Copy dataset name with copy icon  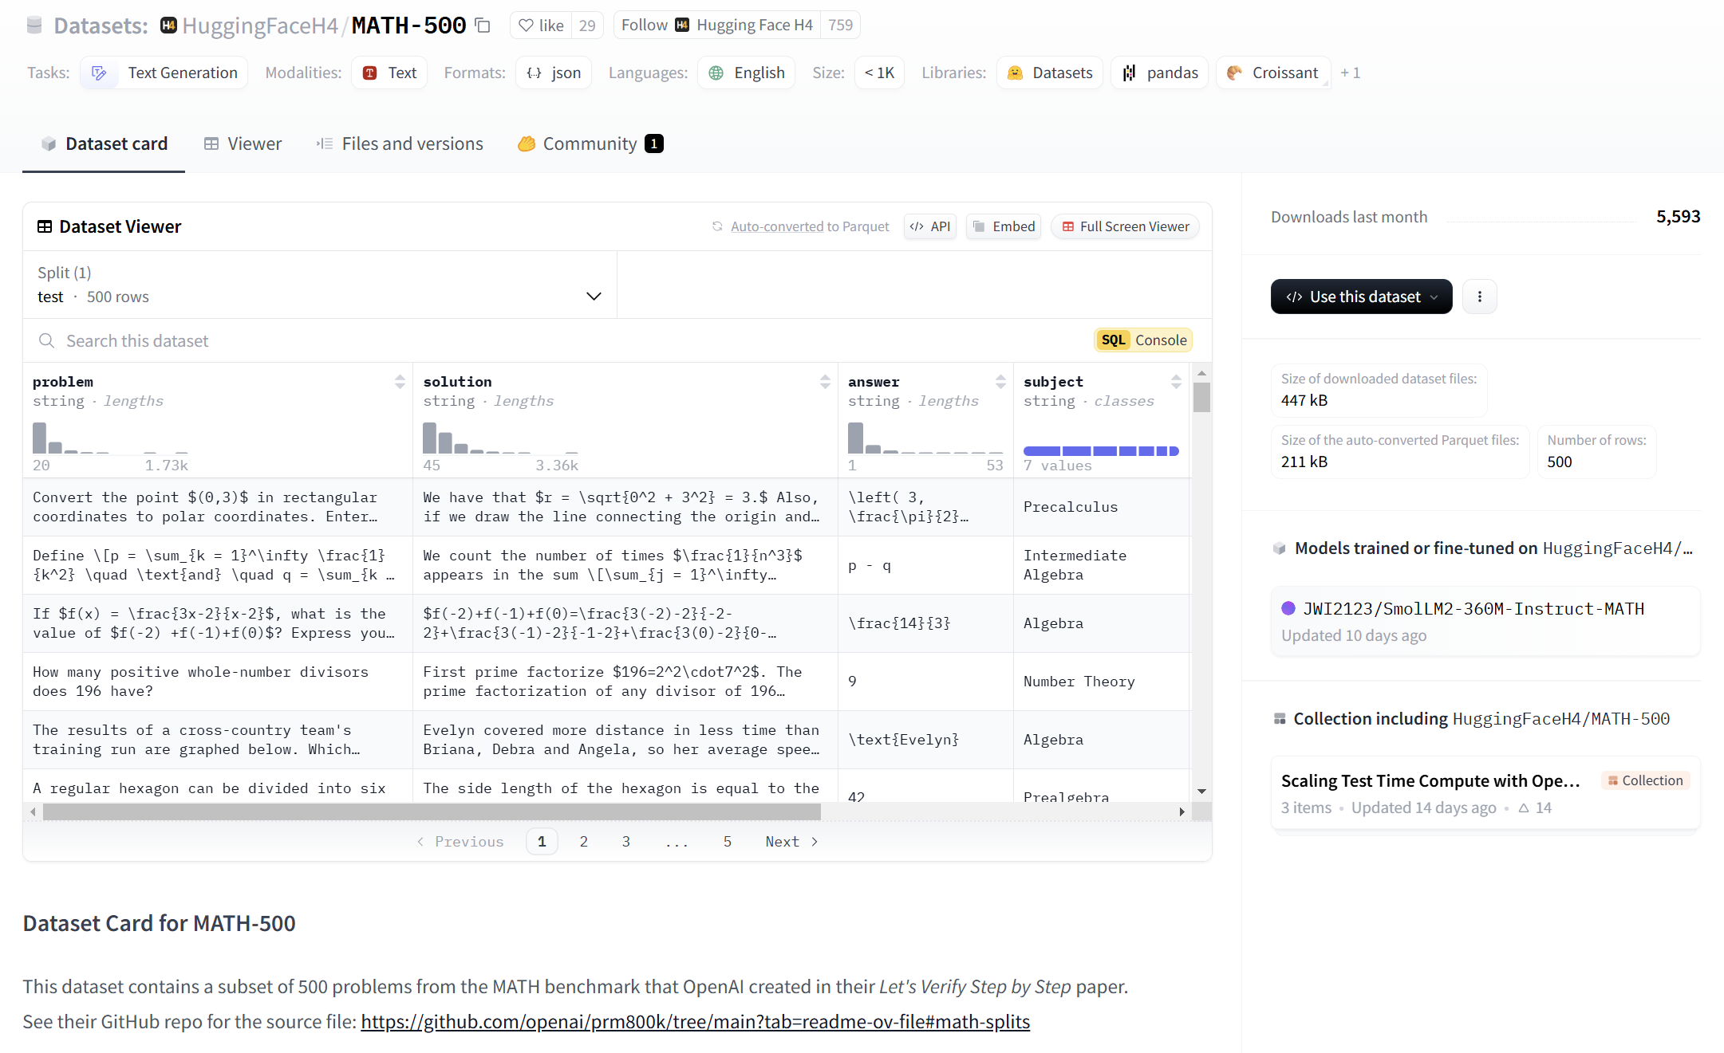pyautogui.click(x=483, y=26)
